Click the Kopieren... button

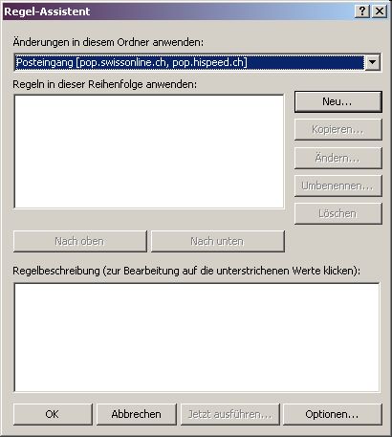pos(338,130)
